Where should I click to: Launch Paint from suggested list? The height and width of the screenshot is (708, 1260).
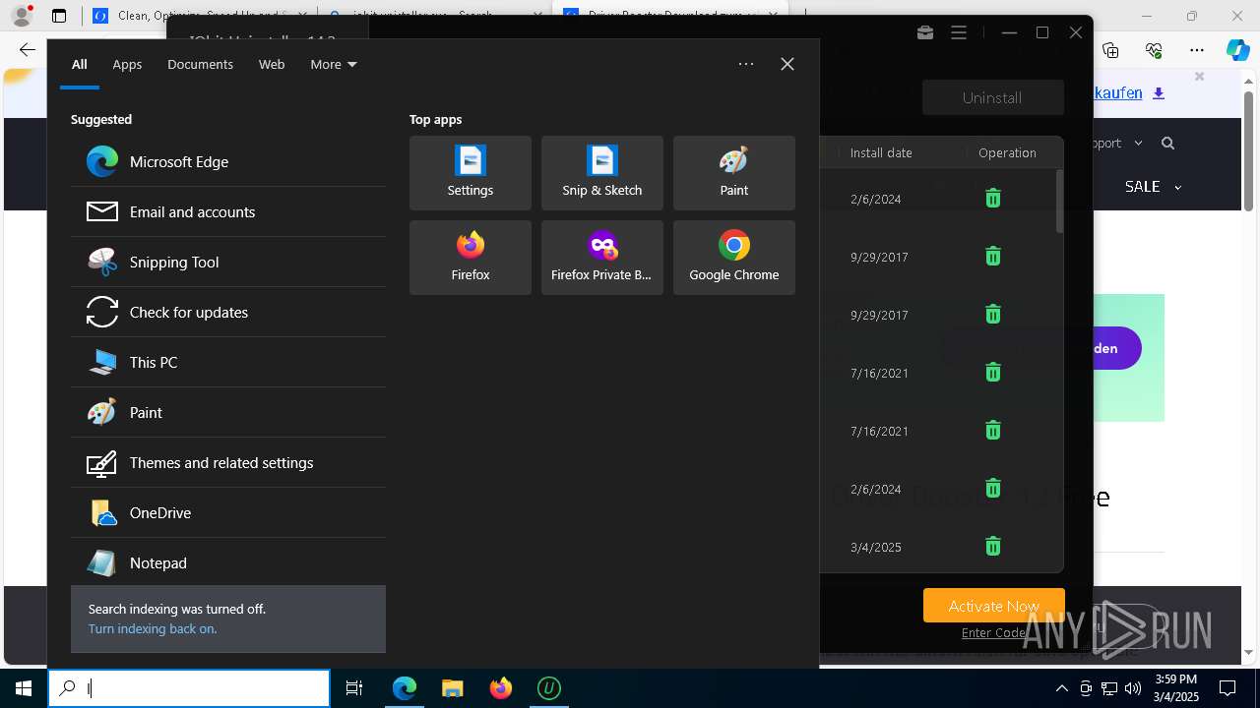[227, 412]
